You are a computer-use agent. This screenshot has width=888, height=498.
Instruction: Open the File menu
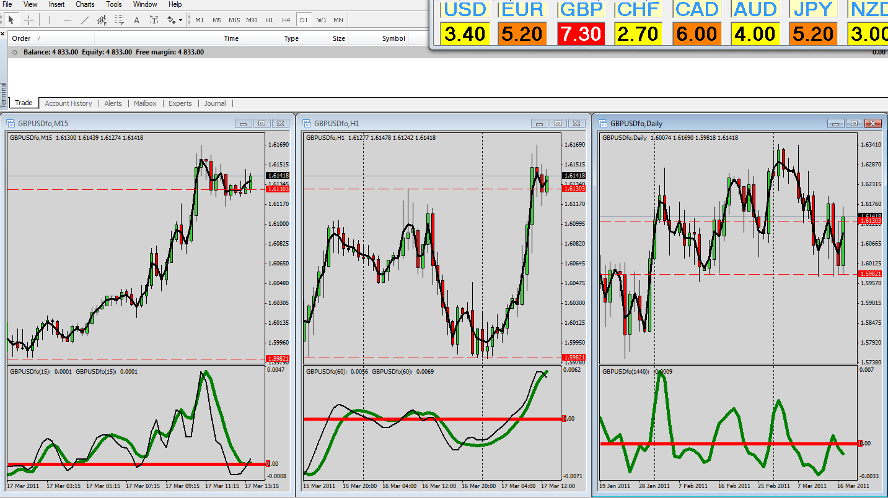click(7, 4)
